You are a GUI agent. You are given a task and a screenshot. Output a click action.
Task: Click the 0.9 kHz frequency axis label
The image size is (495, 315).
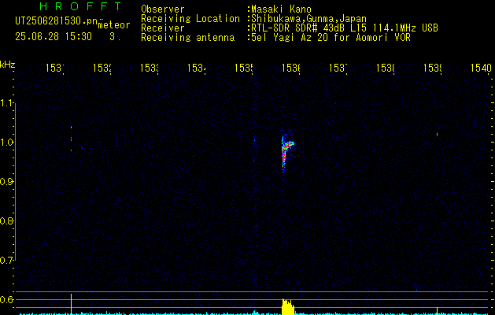7,182
